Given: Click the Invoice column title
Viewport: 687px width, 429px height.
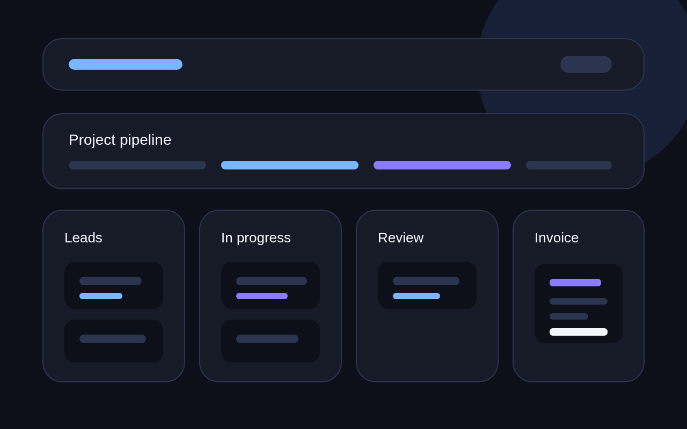Looking at the screenshot, I should [x=557, y=238].
